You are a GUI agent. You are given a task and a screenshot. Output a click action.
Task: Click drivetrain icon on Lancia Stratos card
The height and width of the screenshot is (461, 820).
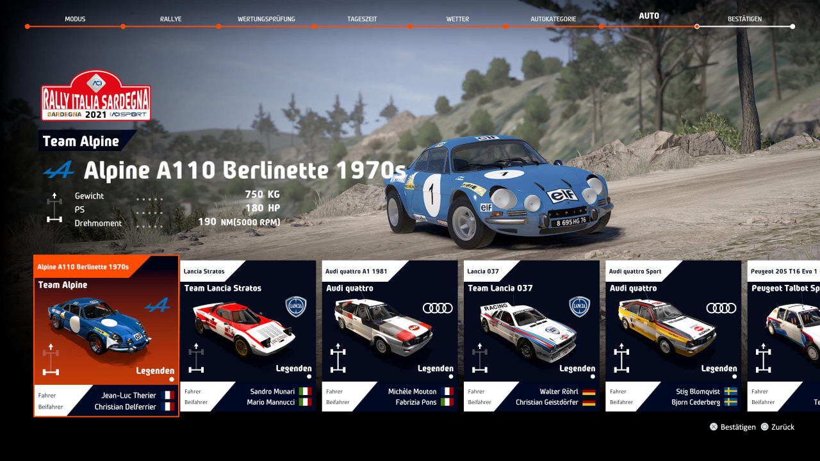pyautogui.click(x=197, y=358)
